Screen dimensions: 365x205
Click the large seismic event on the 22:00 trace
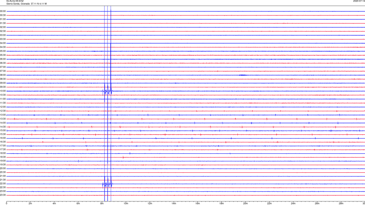[108, 184]
